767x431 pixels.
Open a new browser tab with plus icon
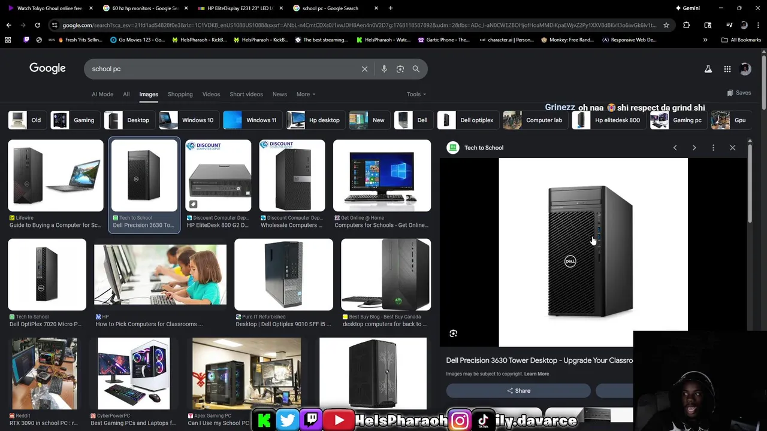(x=391, y=8)
